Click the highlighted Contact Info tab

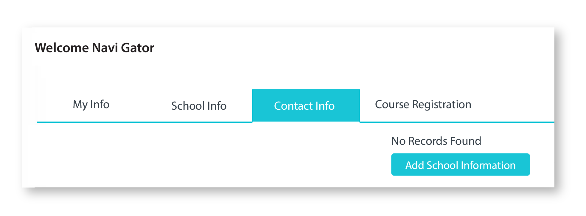tap(304, 106)
